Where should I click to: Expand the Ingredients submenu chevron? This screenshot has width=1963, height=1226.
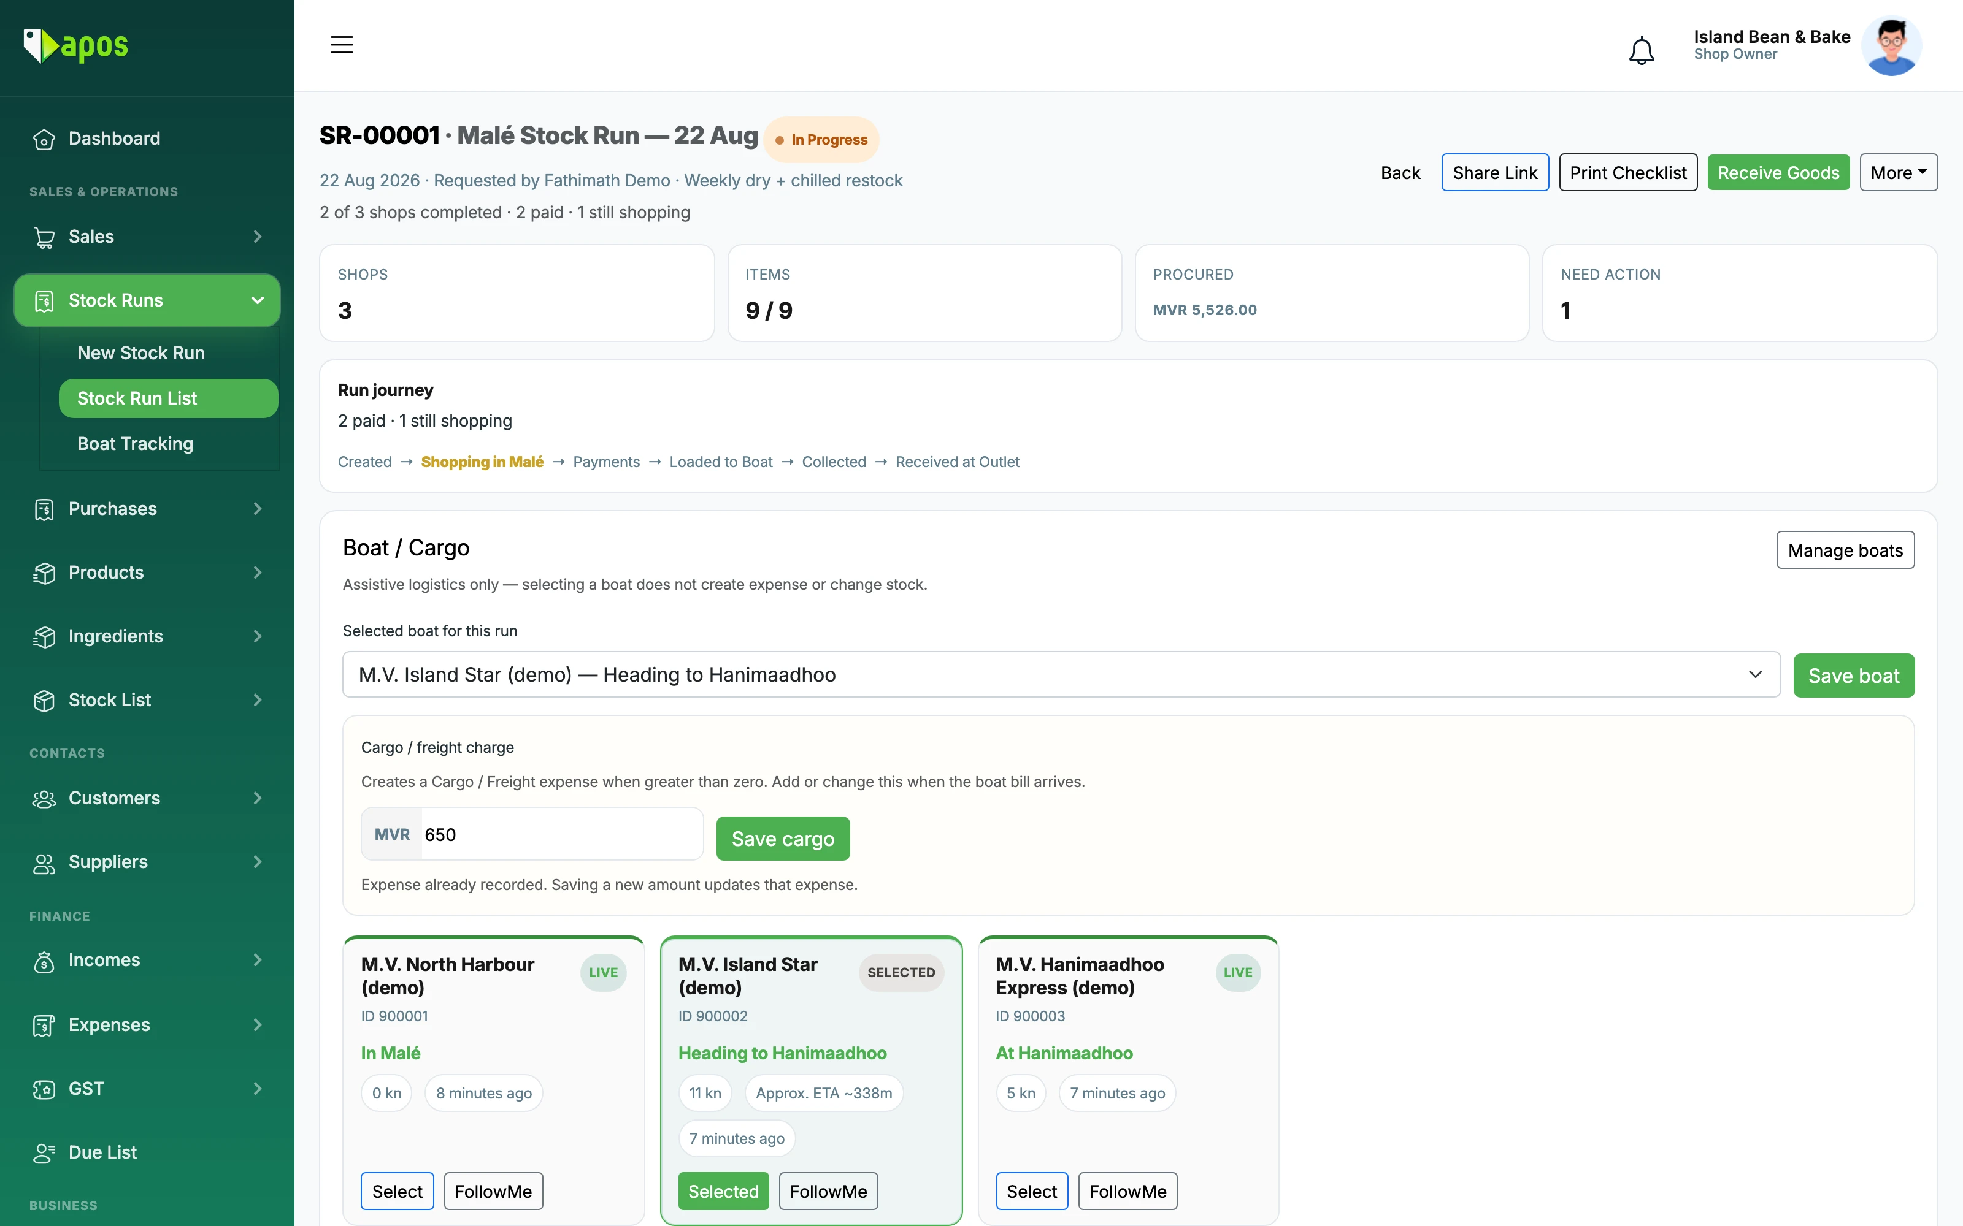(x=258, y=636)
